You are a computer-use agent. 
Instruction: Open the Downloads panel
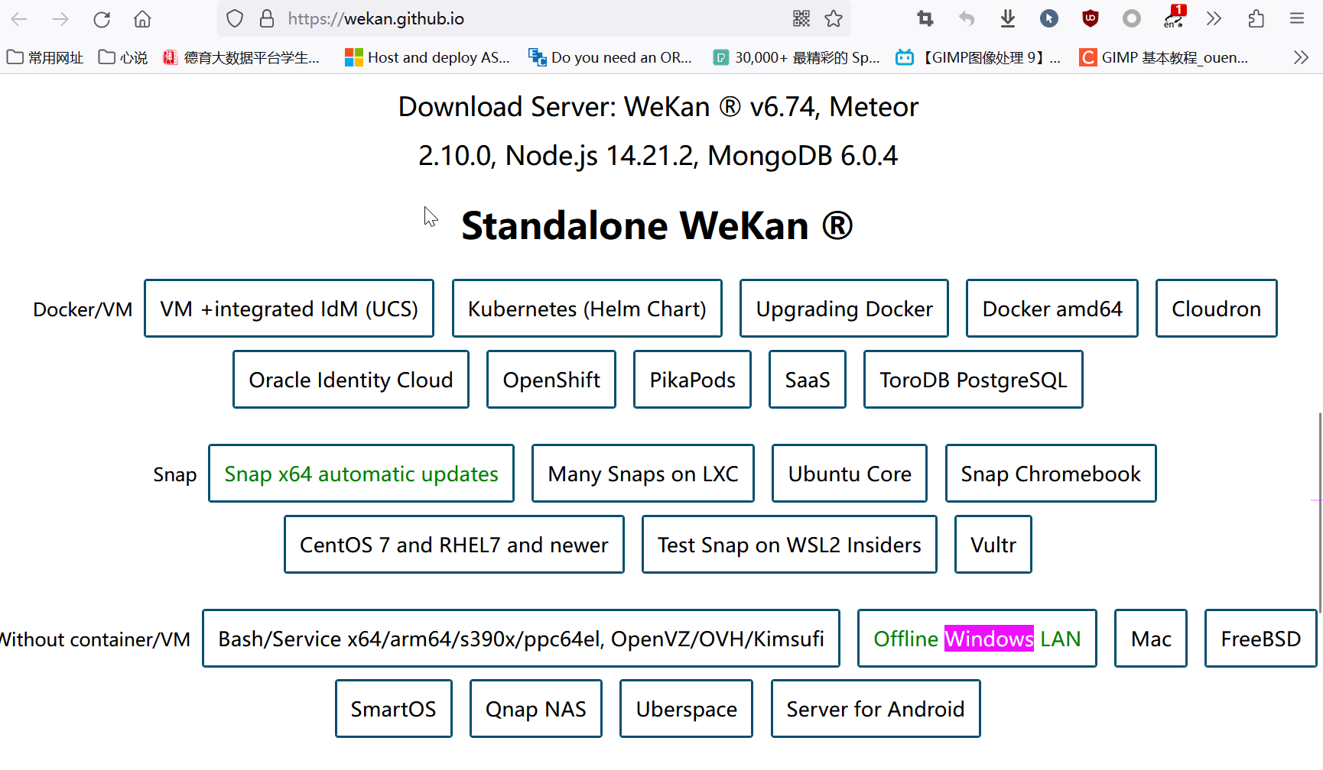click(1008, 19)
